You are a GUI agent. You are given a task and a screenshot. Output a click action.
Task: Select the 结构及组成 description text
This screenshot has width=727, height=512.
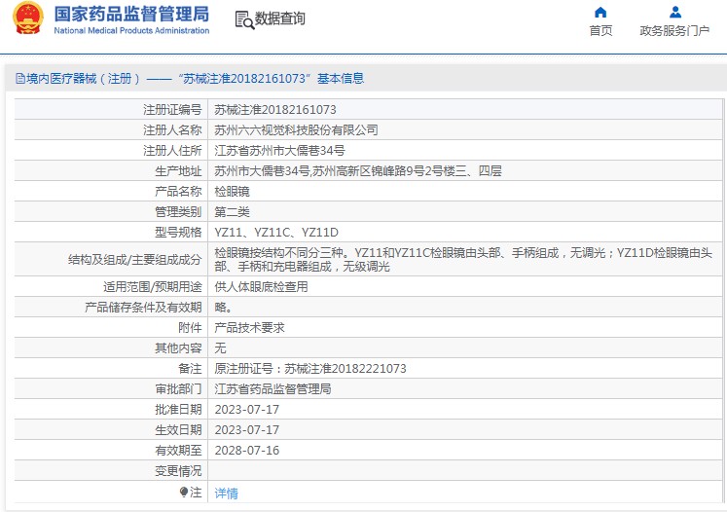pos(463,259)
